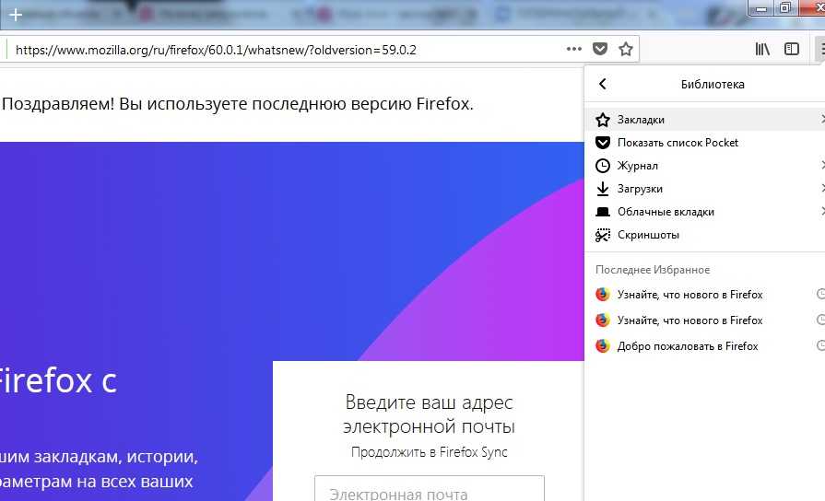825x501 pixels.
Task: Click synced tabs icon beside Облачные вкладки
Action: 603,212
